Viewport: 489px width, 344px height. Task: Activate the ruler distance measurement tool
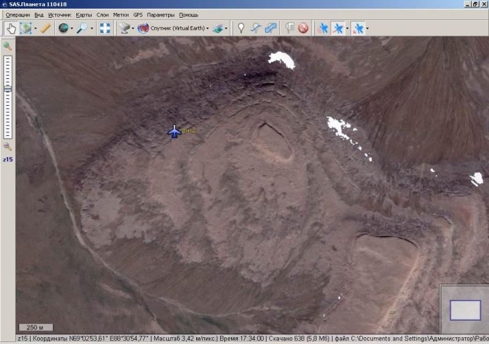click(x=45, y=28)
